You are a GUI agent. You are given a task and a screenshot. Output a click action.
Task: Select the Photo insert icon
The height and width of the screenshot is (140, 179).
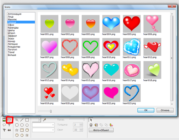click(x=4, y=120)
